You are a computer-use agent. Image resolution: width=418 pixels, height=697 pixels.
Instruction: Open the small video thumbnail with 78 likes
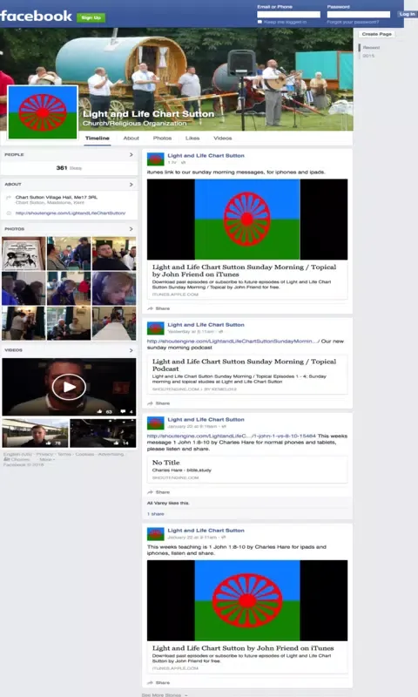click(35, 433)
